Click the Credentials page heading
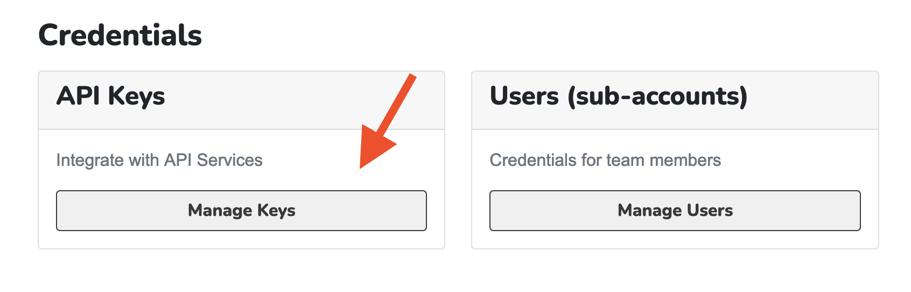The width and height of the screenshot is (911, 292). point(120,36)
